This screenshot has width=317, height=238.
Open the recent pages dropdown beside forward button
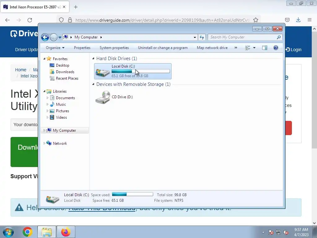pyautogui.click(x=60, y=37)
